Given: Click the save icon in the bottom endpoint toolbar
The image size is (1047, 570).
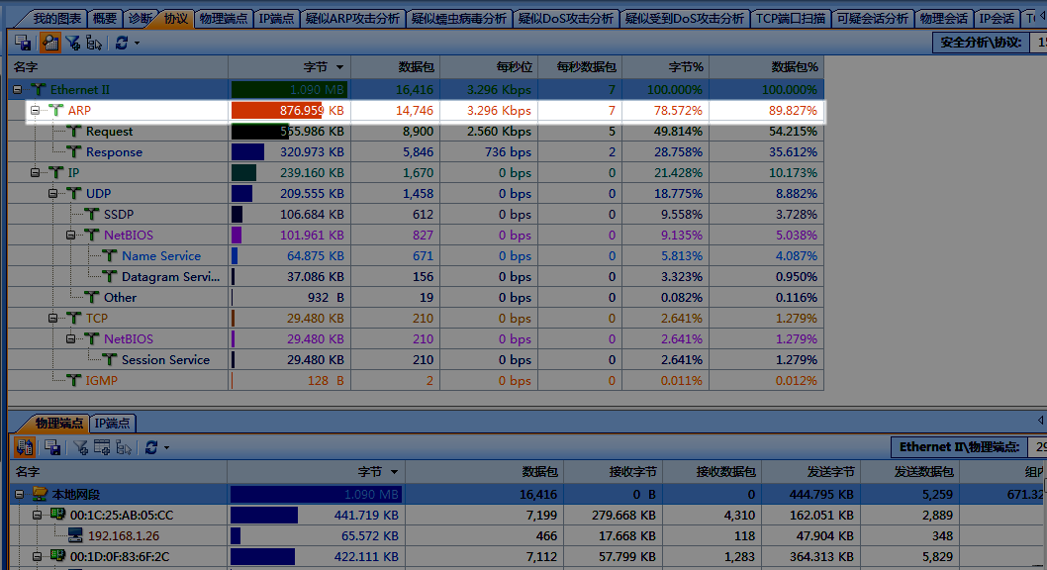Looking at the screenshot, I should coord(52,447).
